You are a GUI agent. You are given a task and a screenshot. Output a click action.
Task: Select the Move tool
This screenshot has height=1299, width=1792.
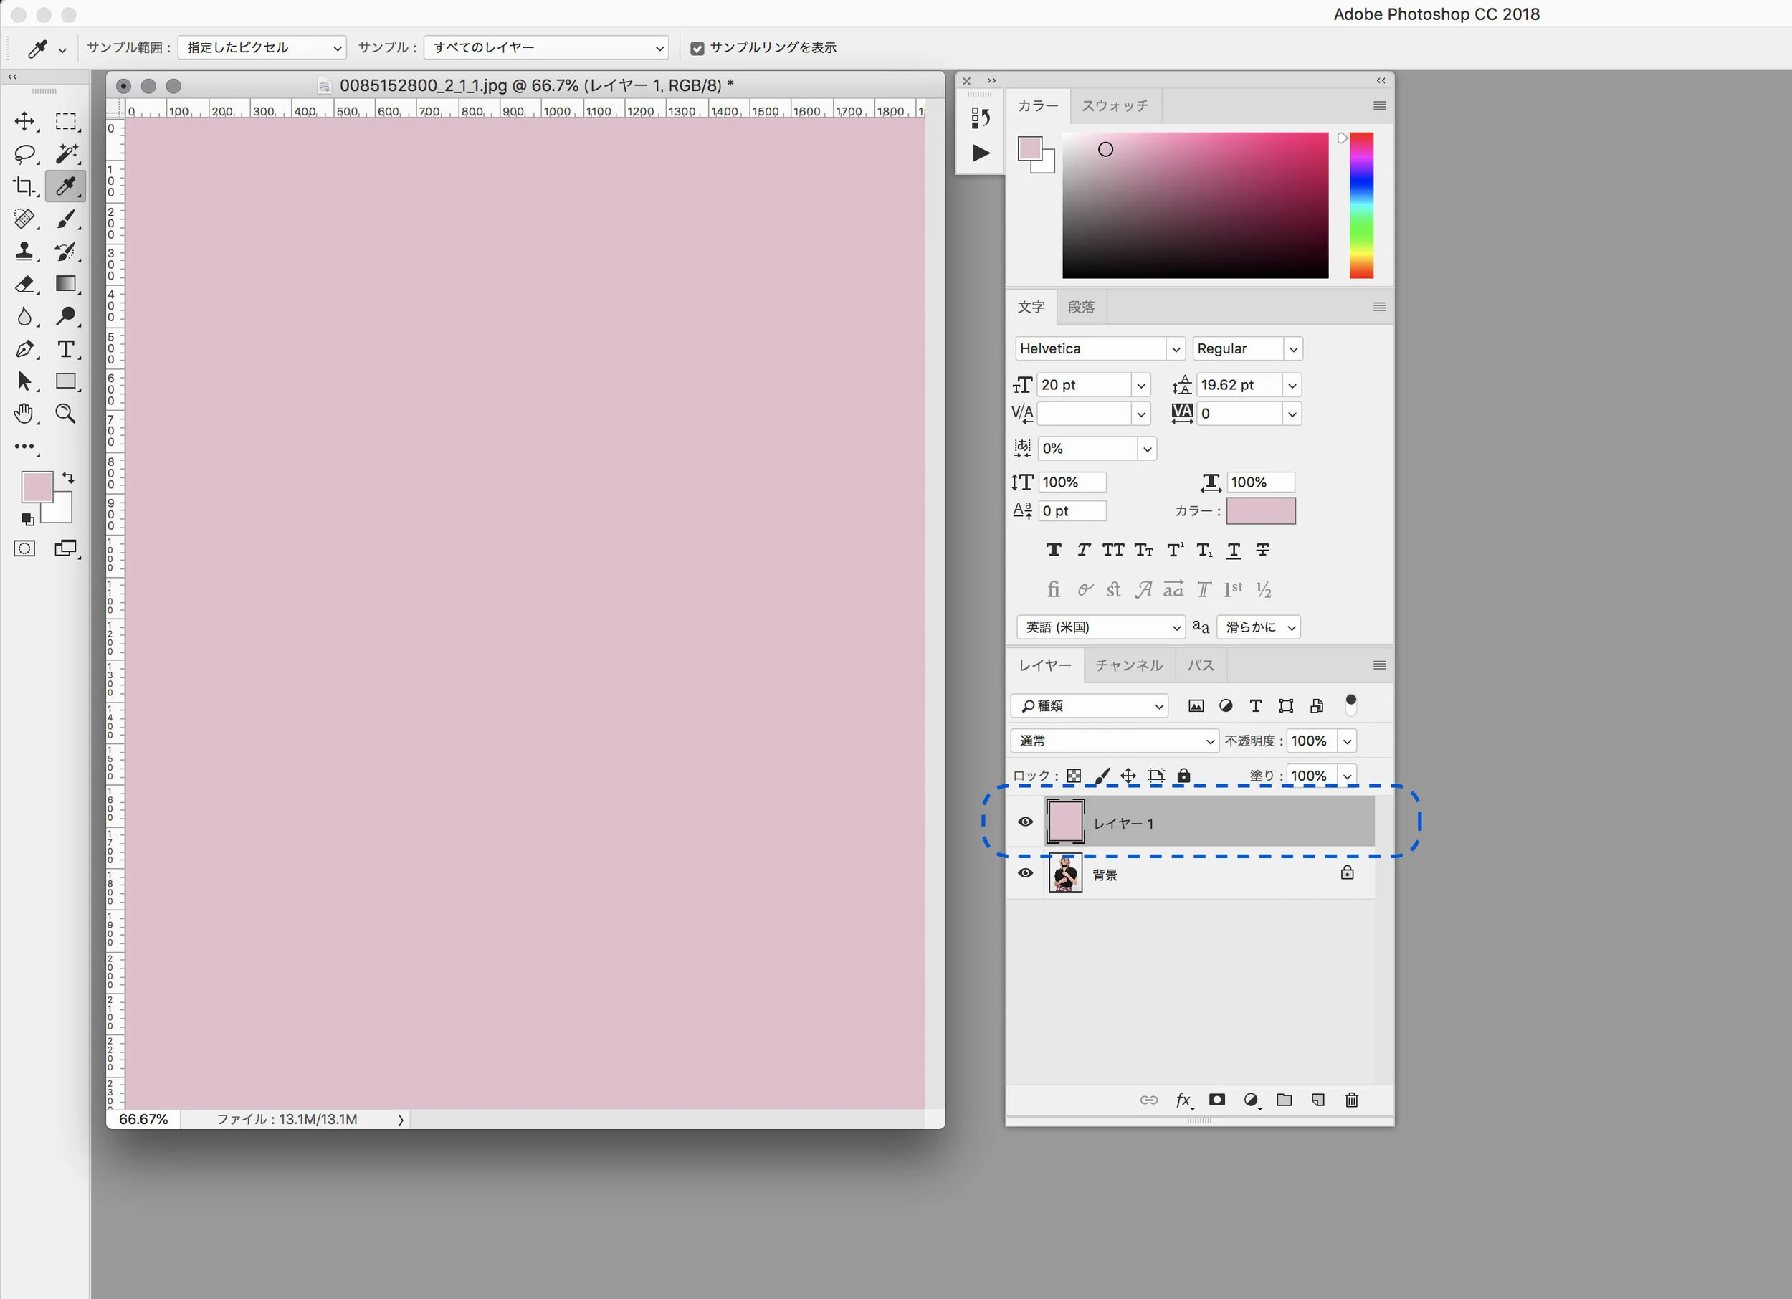pos(24,121)
